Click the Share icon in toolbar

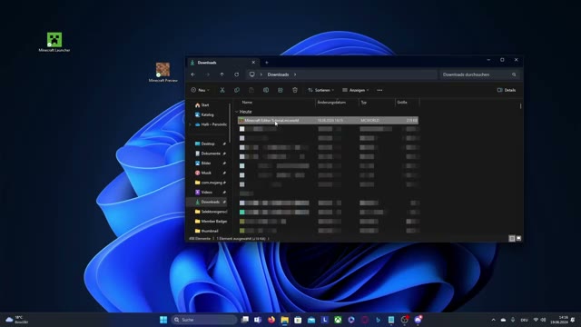281,90
